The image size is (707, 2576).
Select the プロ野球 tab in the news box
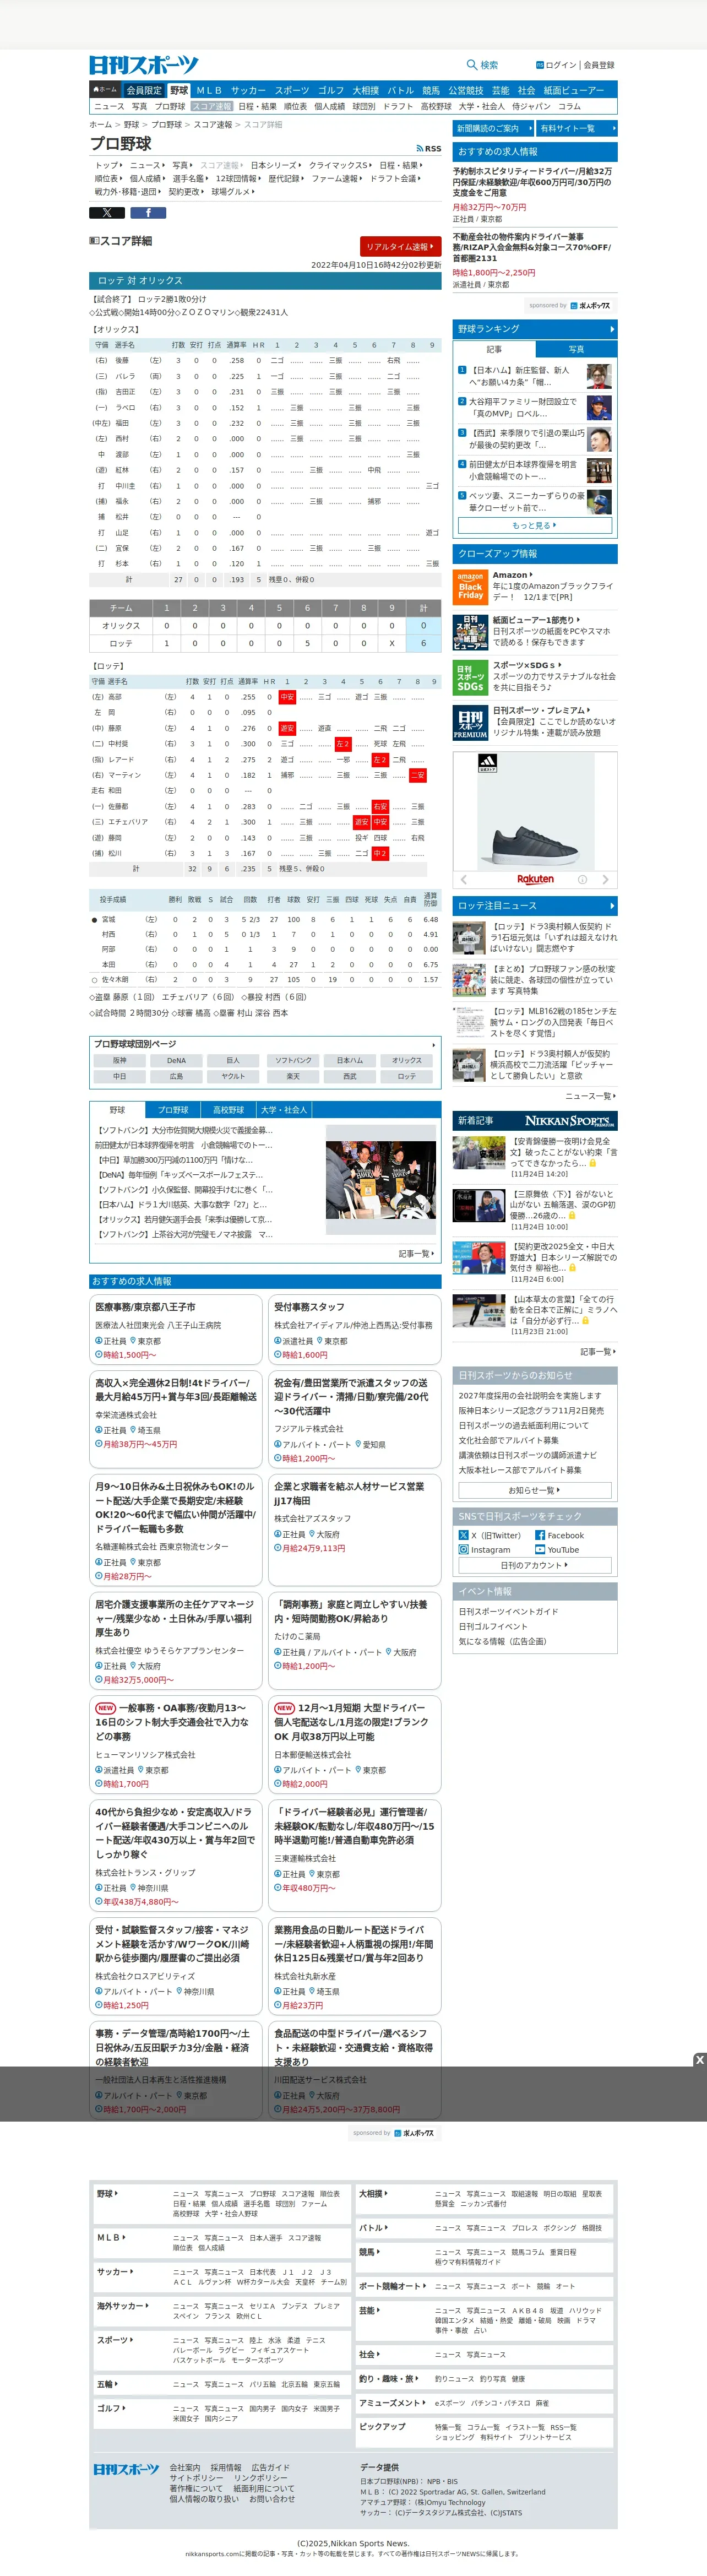[x=173, y=1110]
